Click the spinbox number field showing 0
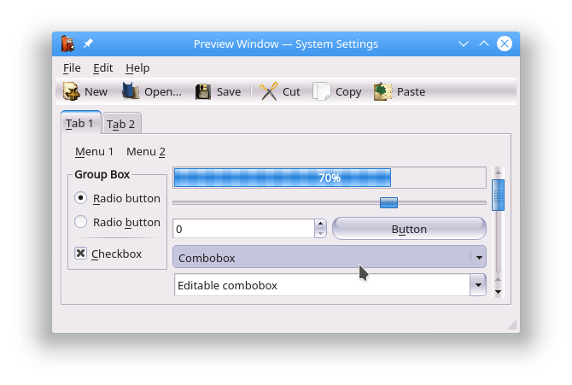Viewport: 572px width, 385px height. click(243, 229)
